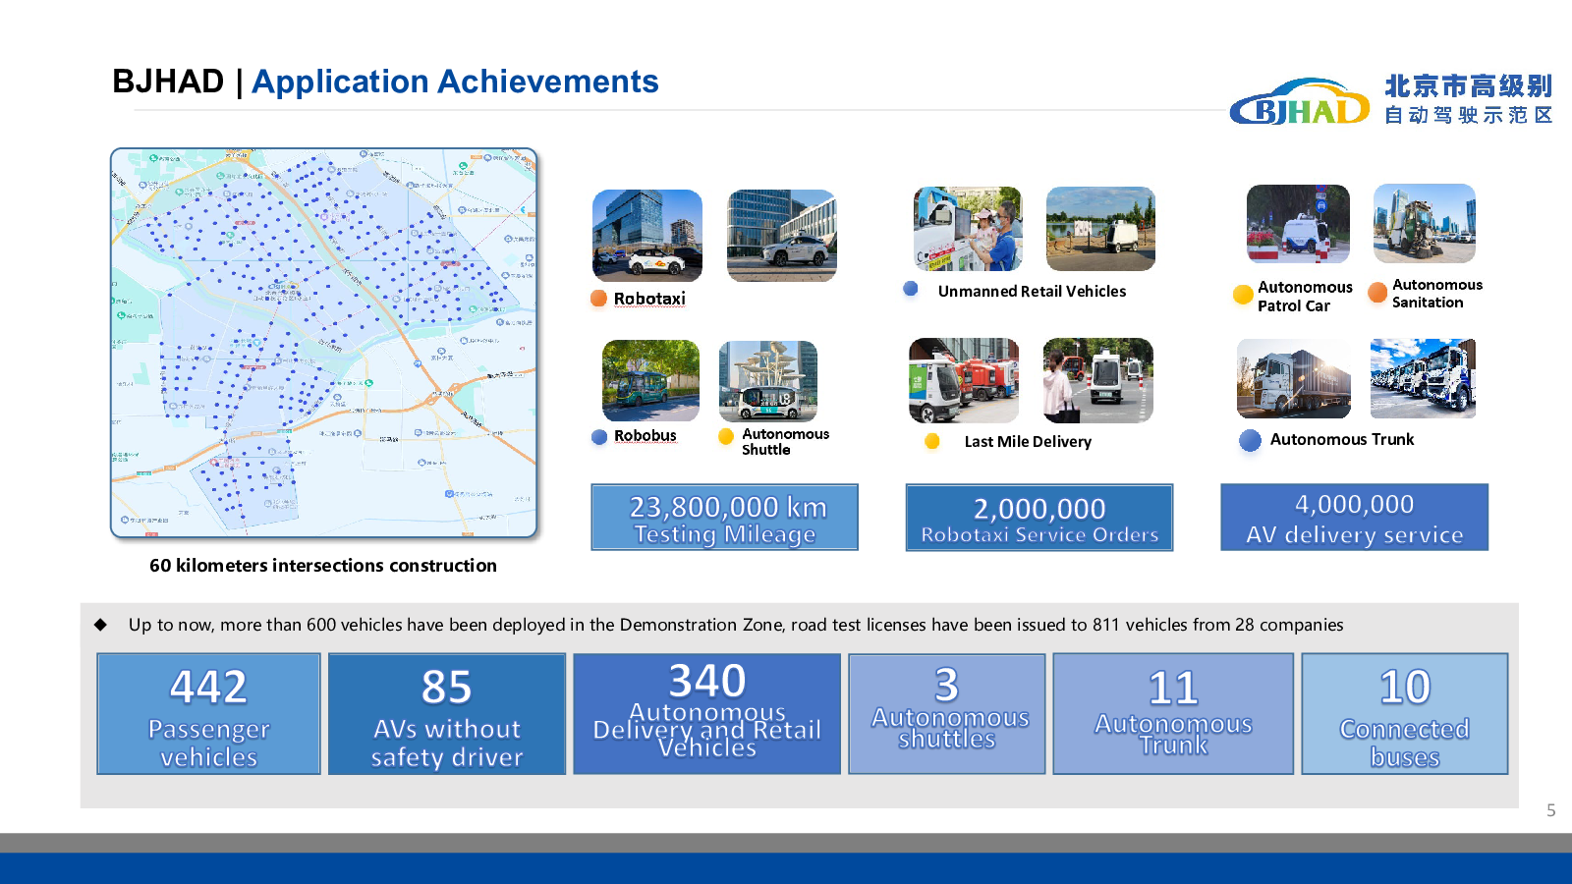Select the Robobus photo
Image resolution: width=1572 pixels, height=884 pixels.
click(650, 381)
